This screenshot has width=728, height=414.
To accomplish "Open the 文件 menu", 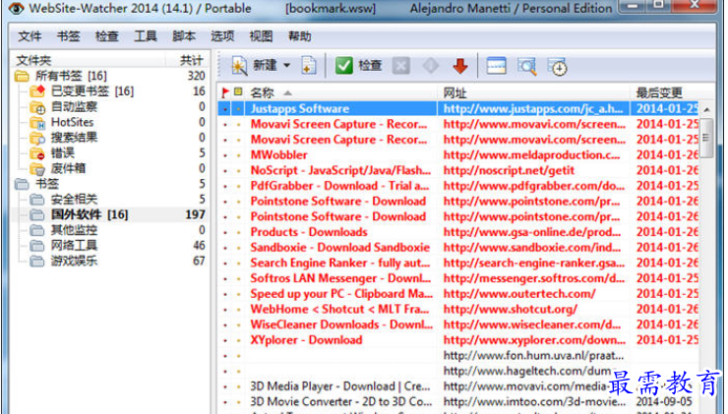I will pyautogui.click(x=30, y=36).
